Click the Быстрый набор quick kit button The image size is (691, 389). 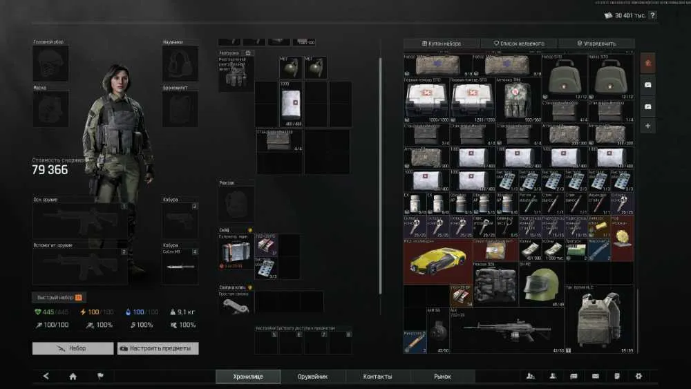point(59,297)
